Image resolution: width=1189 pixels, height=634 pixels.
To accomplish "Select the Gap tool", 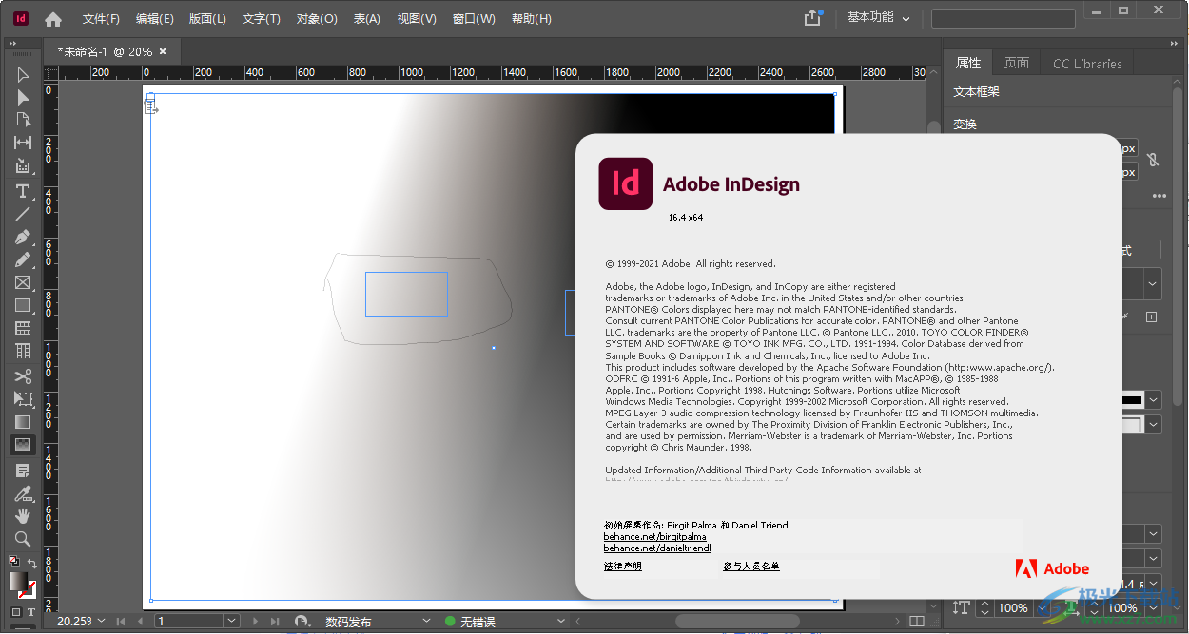I will 23,143.
